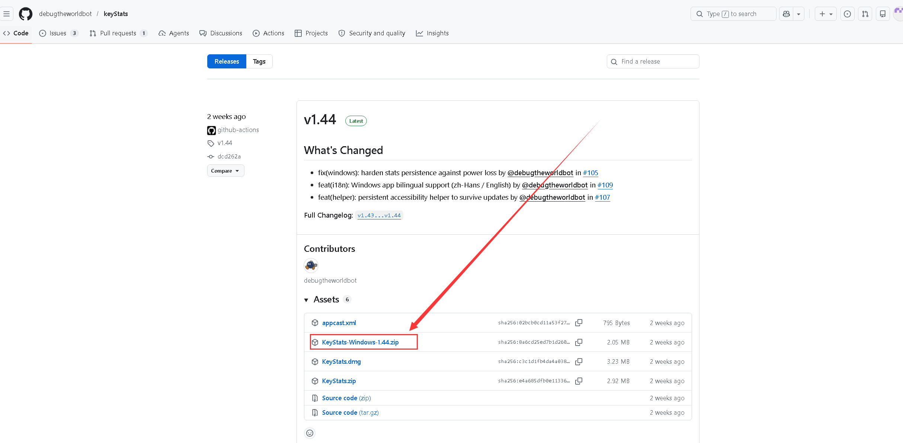Switch to the Code tab
The width and height of the screenshot is (903, 443).
[16, 33]
